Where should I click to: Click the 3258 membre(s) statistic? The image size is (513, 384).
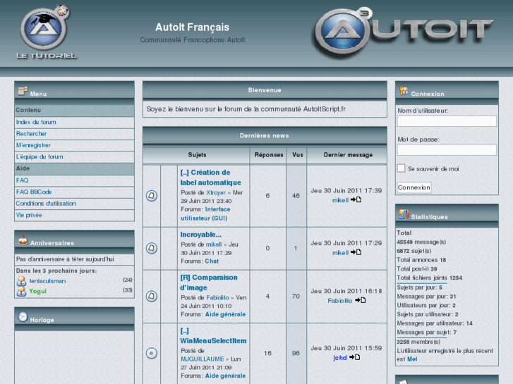click(x=418, y=342)
